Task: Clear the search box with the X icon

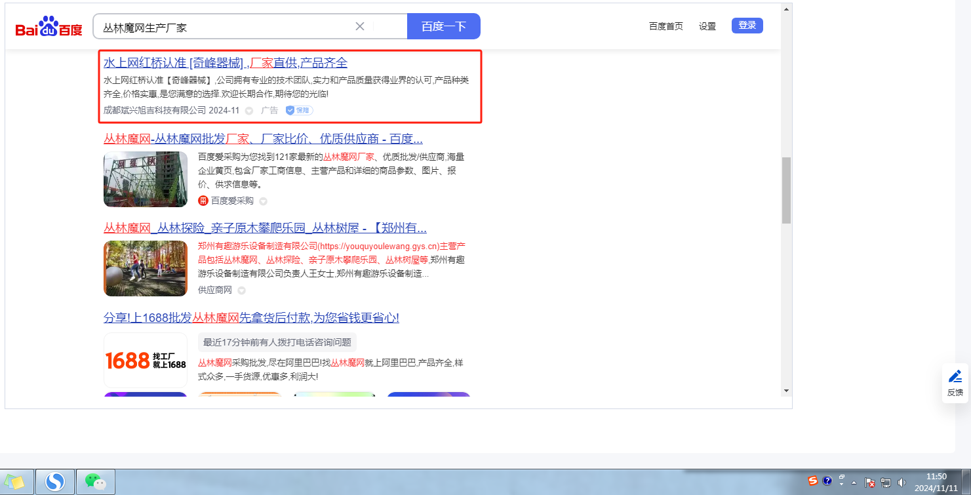Action: point(360,26)
